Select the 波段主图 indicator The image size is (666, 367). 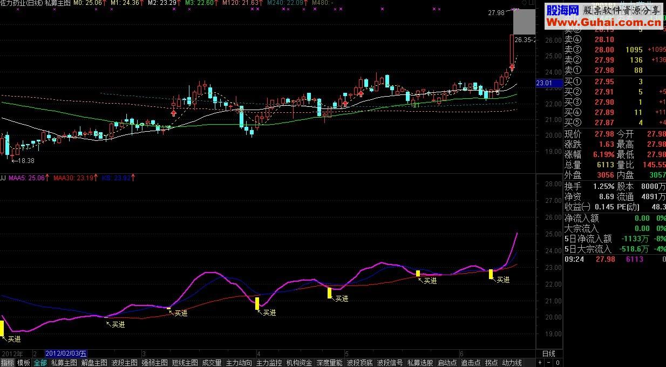click(124, 363)
